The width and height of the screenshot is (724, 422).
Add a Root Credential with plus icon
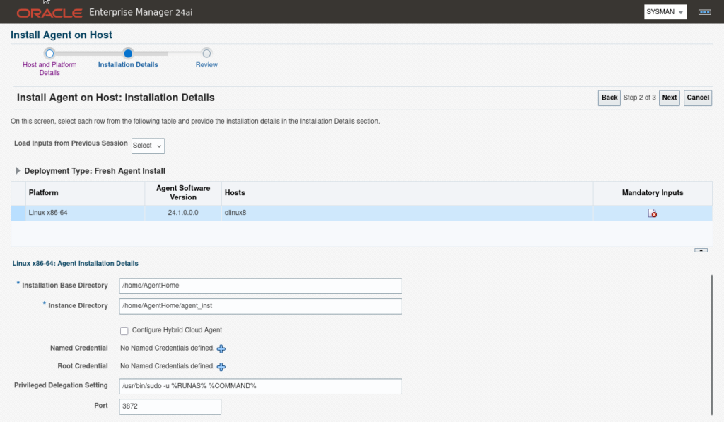(x=221, y=367)
